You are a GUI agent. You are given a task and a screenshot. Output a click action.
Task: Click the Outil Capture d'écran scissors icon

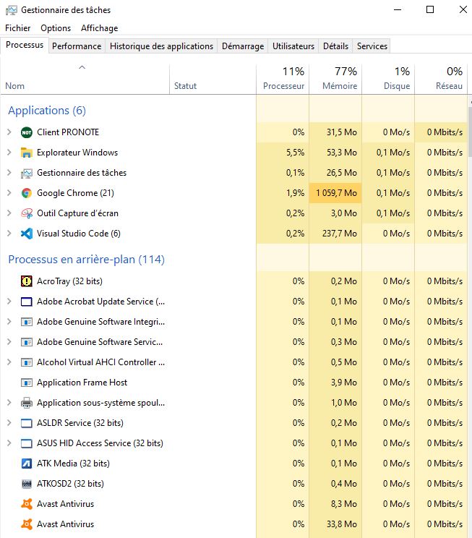[27, 213]
